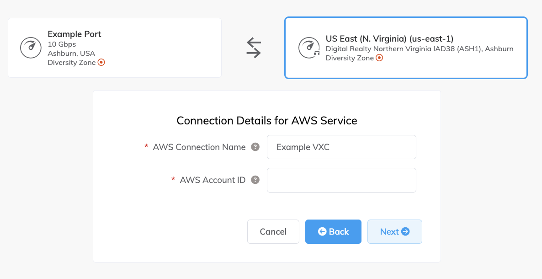Open the help tooltip for AWS Account ID
This screenshot has width=542, height=279.
pyautogui.click(x=255, y=180)
